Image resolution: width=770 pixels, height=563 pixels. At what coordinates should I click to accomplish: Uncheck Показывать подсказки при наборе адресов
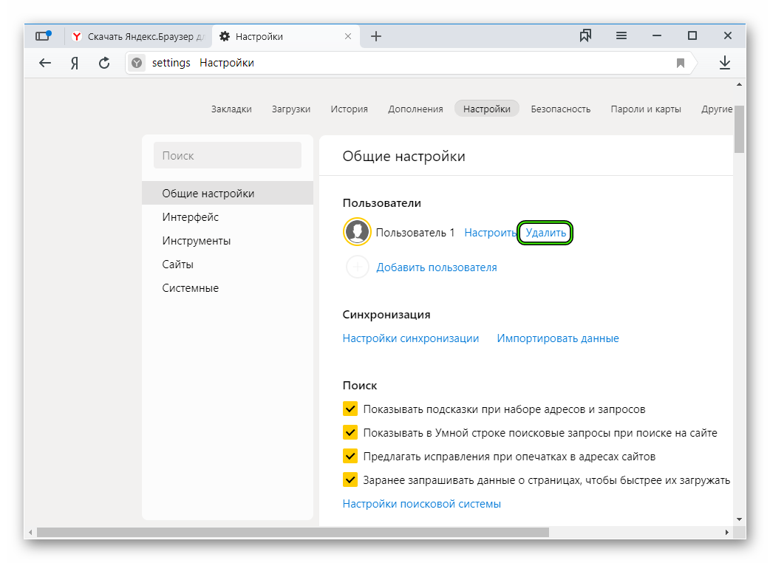pyautogui.click(x=350, y=409)
